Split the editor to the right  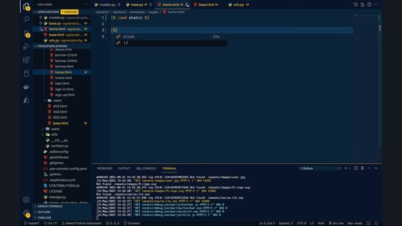(369, 4)
